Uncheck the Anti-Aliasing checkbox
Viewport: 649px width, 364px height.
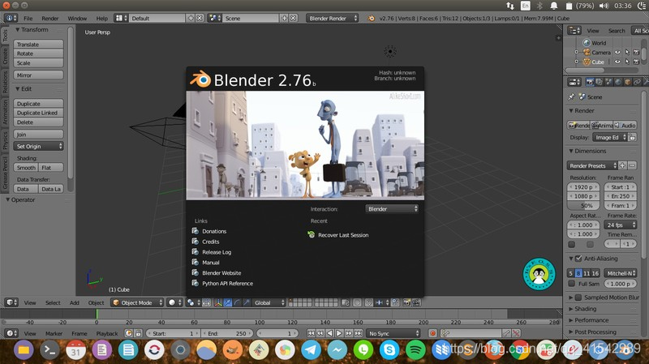(578, 258)
